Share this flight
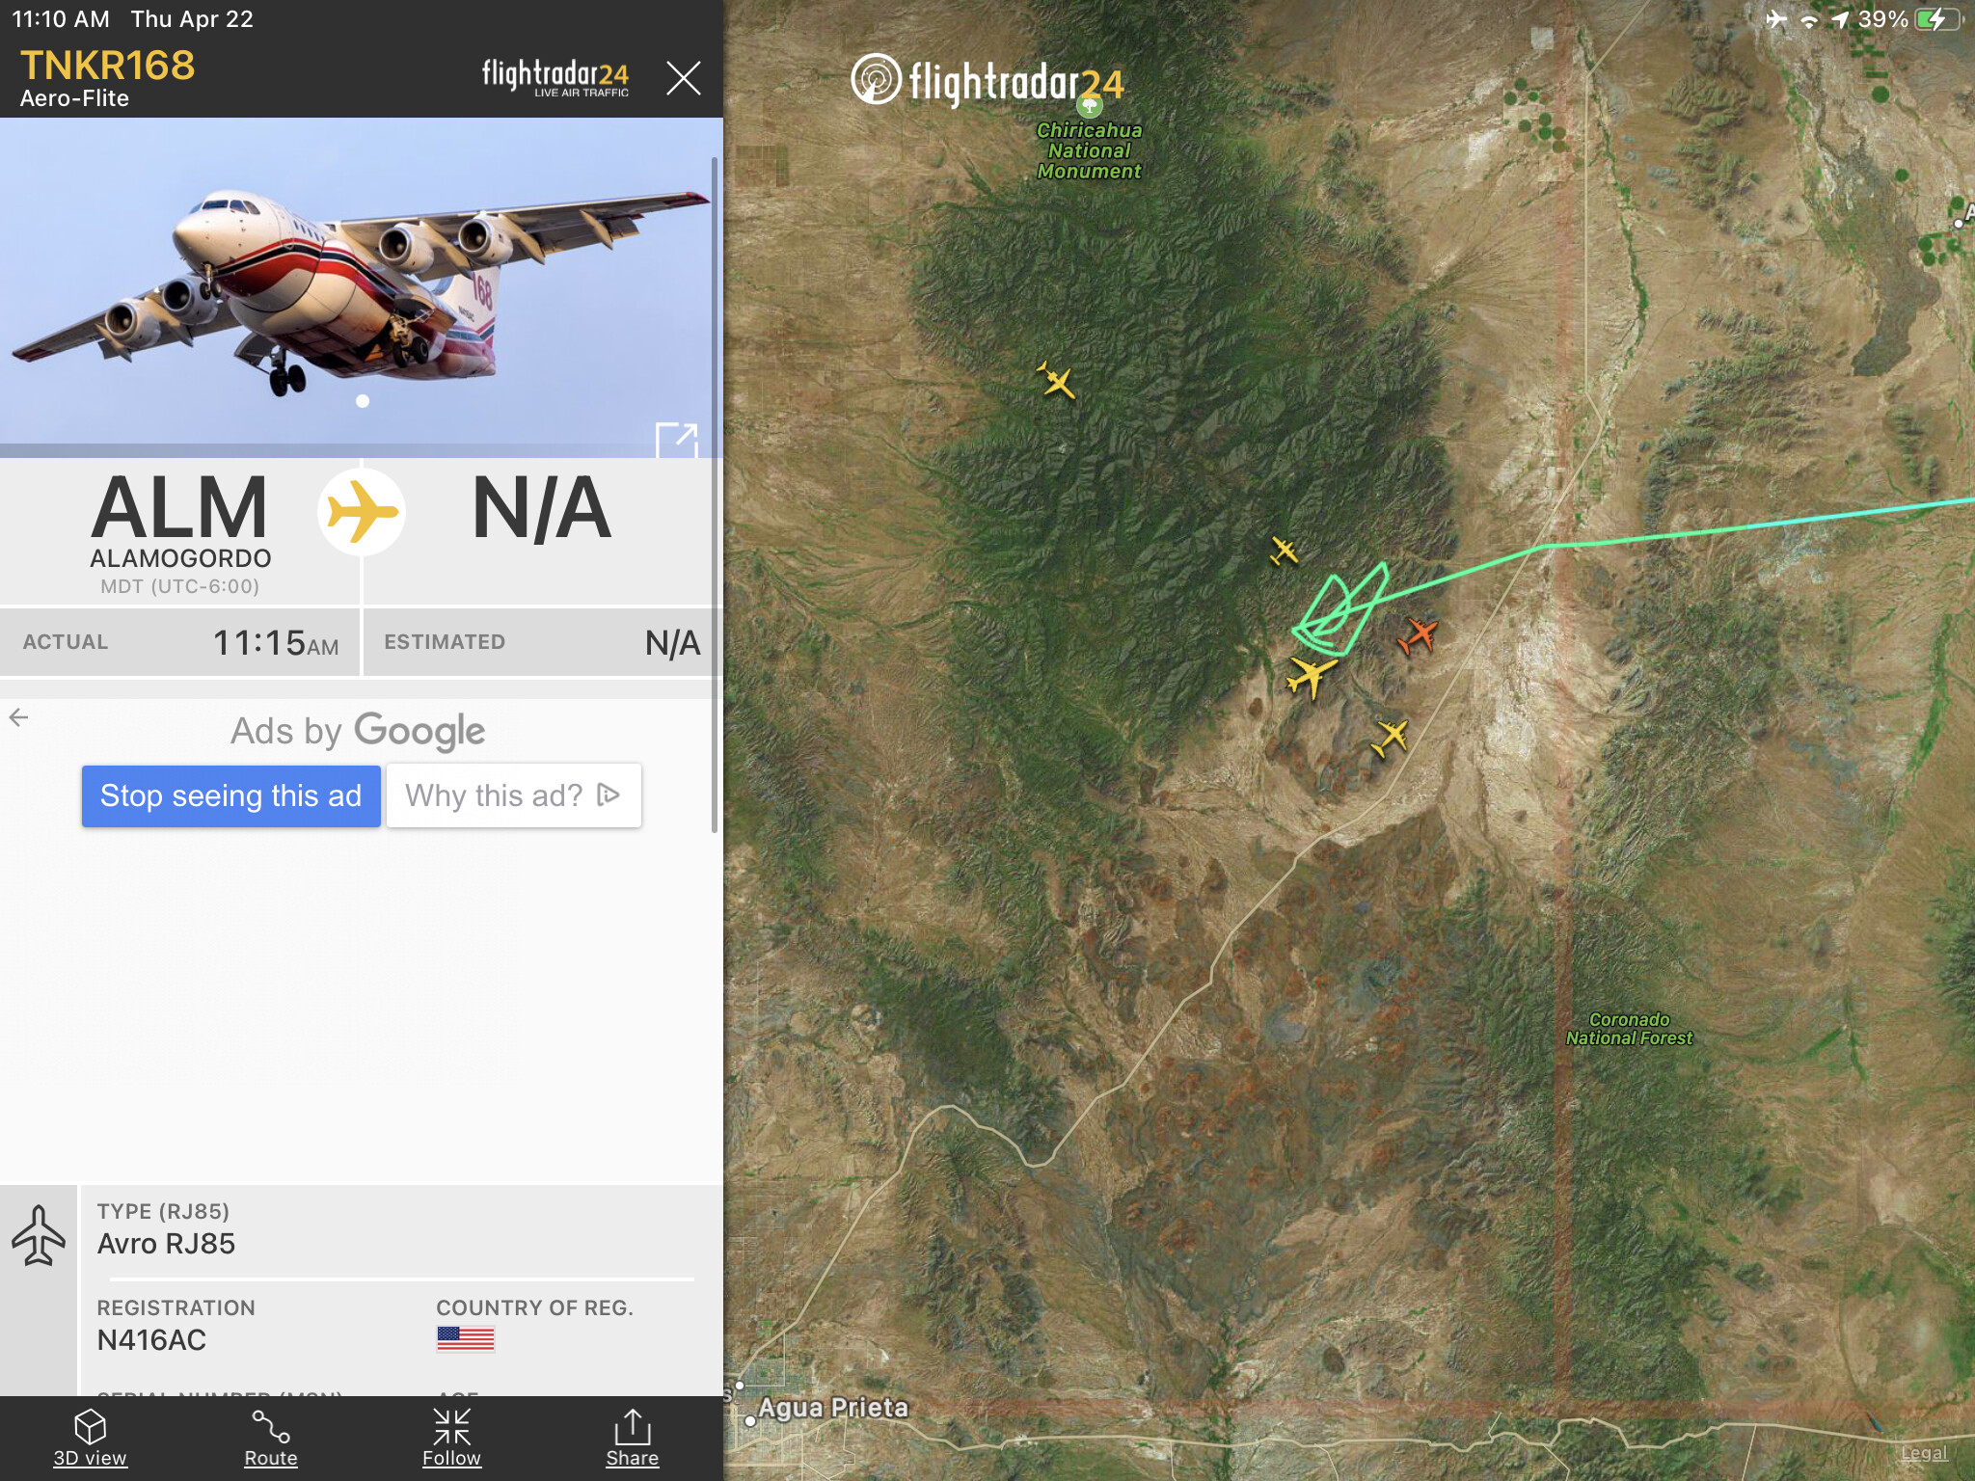The height and width of the screenshot is (1481, 1975). tap(633, 1438)
